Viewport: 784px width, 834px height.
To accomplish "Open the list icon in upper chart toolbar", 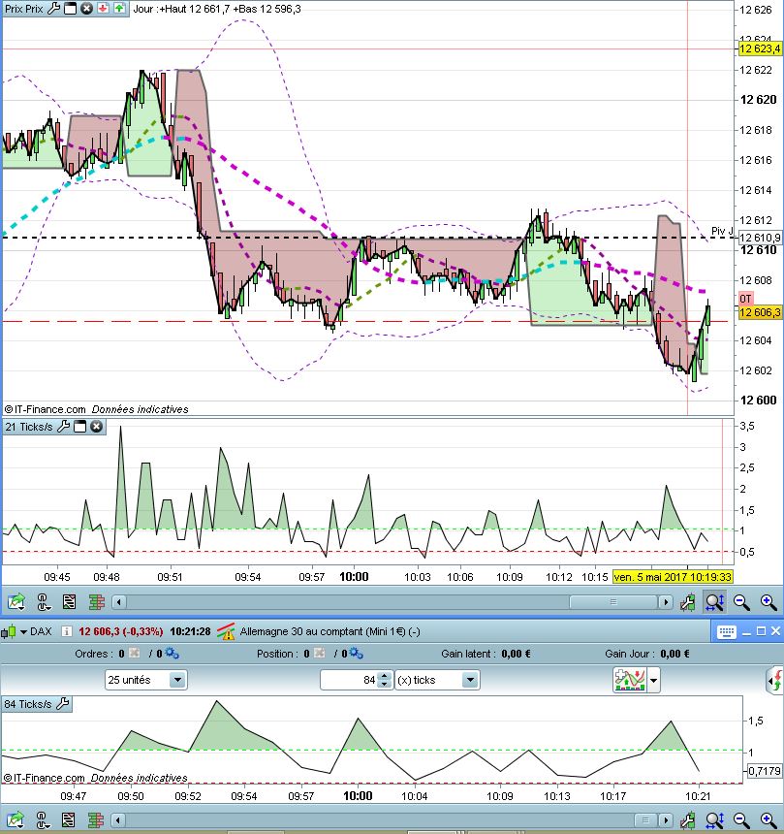I will pyautogui.click(x=69, y=601).
